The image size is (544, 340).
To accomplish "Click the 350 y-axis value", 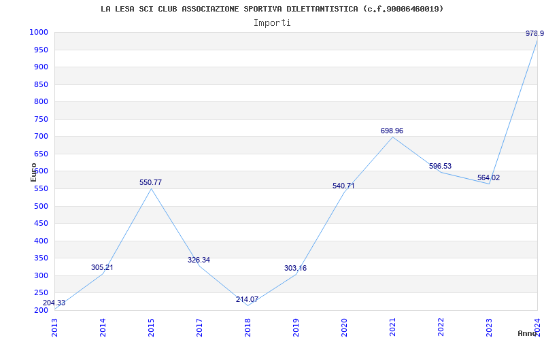I will [41, 258].
